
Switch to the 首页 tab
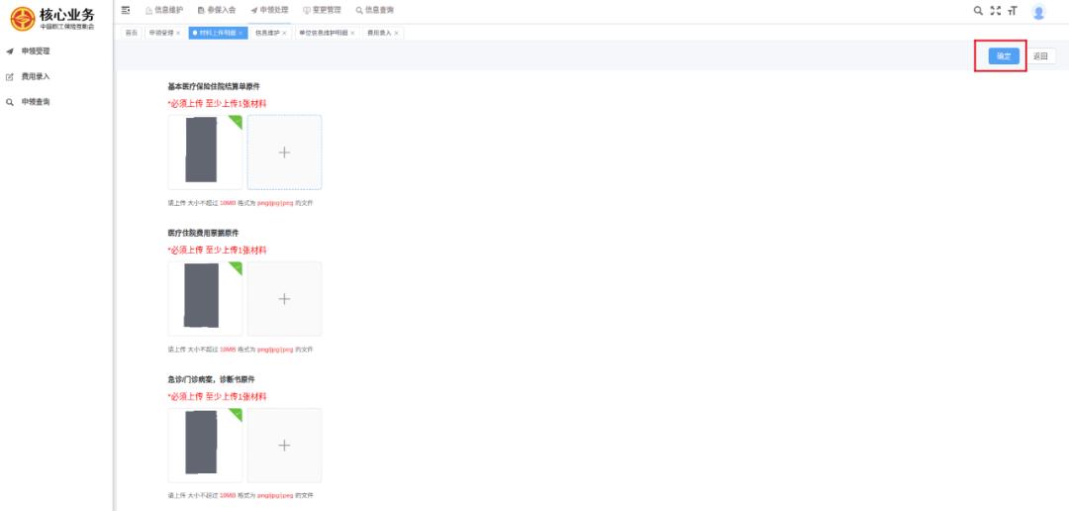point(131,33)
